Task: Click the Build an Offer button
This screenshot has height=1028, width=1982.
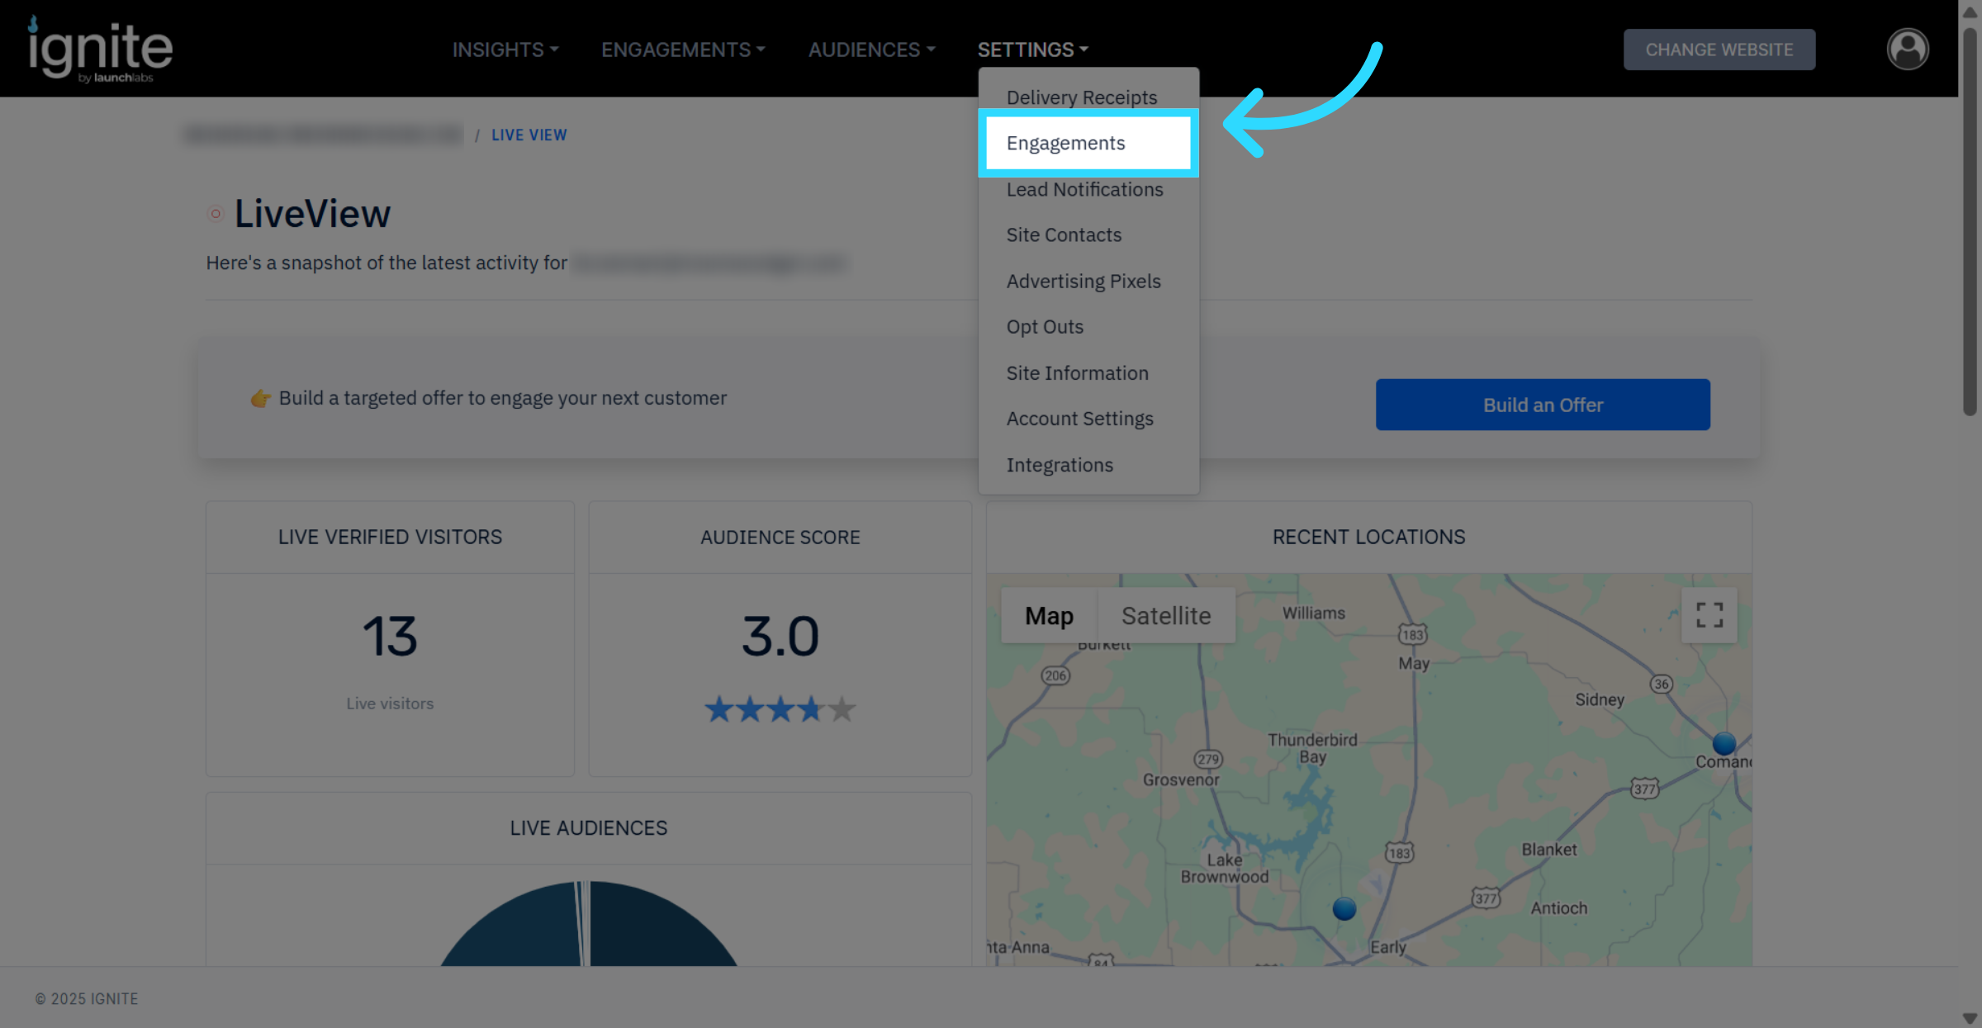Action: coord(1542,405)
